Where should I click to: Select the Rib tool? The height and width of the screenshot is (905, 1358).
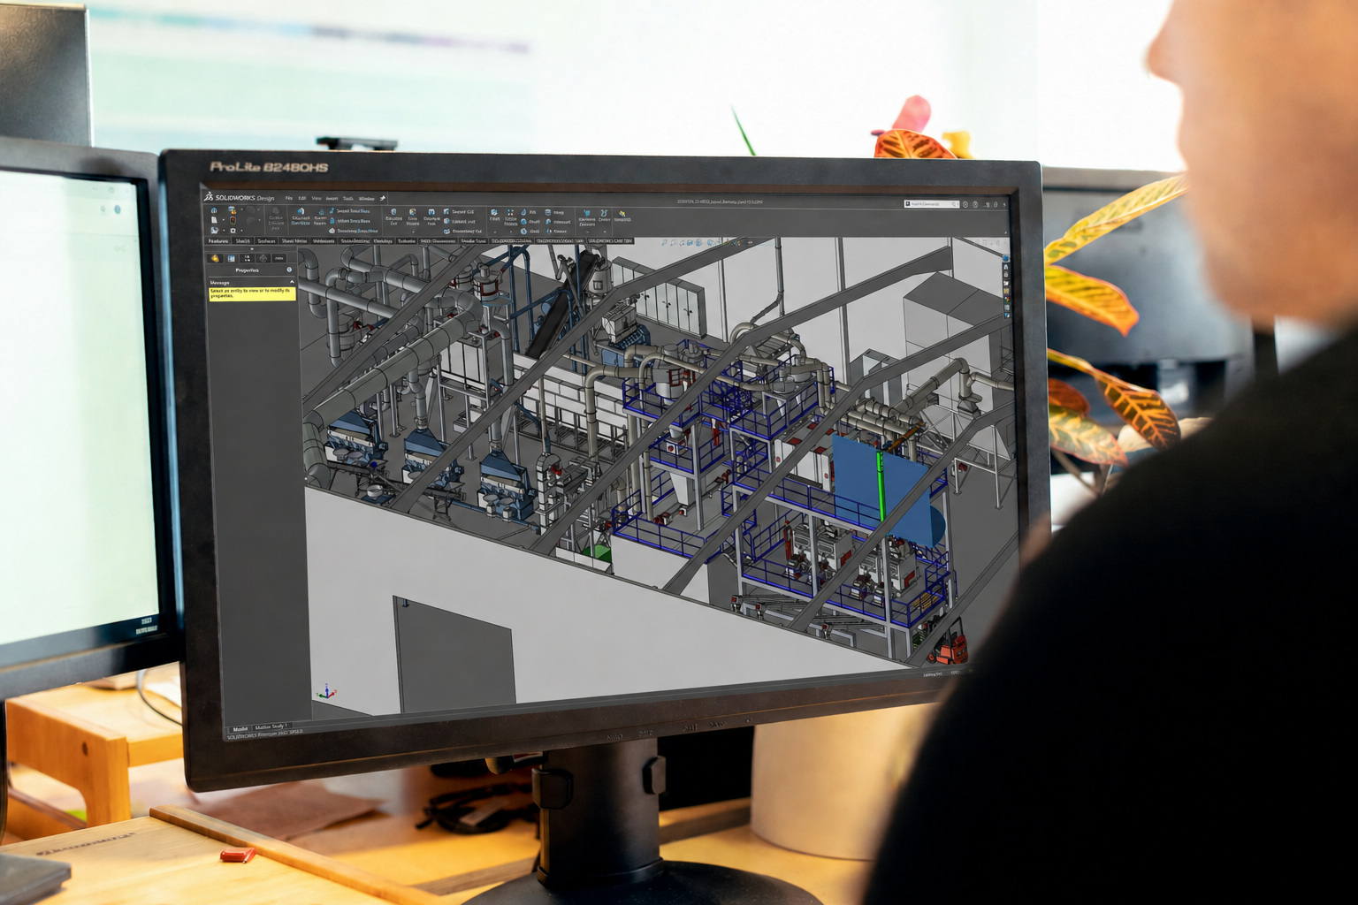tap(528, 212)
